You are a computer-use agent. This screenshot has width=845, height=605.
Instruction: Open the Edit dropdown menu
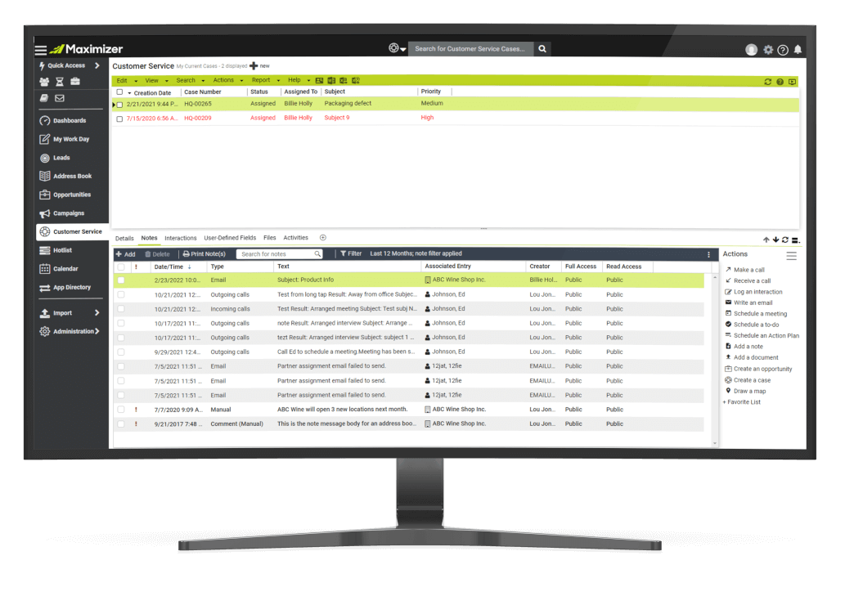coord(127,81)
